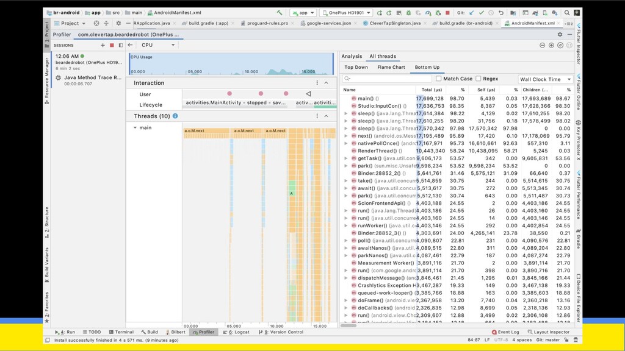625x351 pixels.
Task: Open the Wall Clock Time dropdown
Action: pyautogui.click(x=545, y=79)
